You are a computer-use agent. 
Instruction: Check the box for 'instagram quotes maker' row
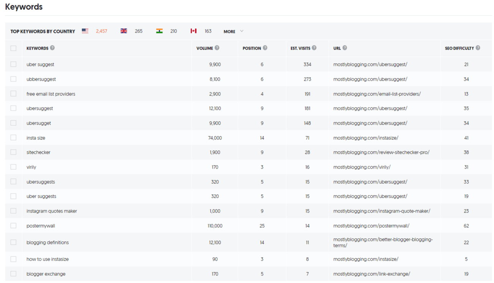[14, 211]
